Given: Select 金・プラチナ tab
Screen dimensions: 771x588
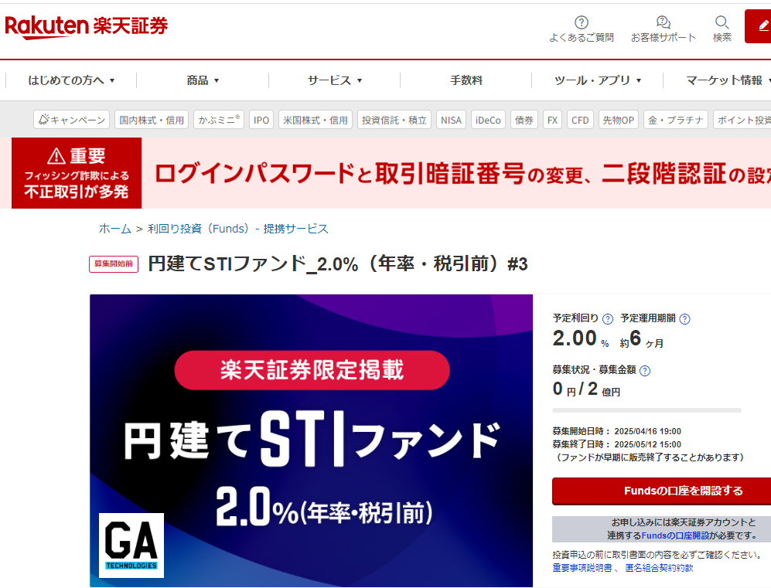Looking at the screenshot, I should [x=676, y=119].
